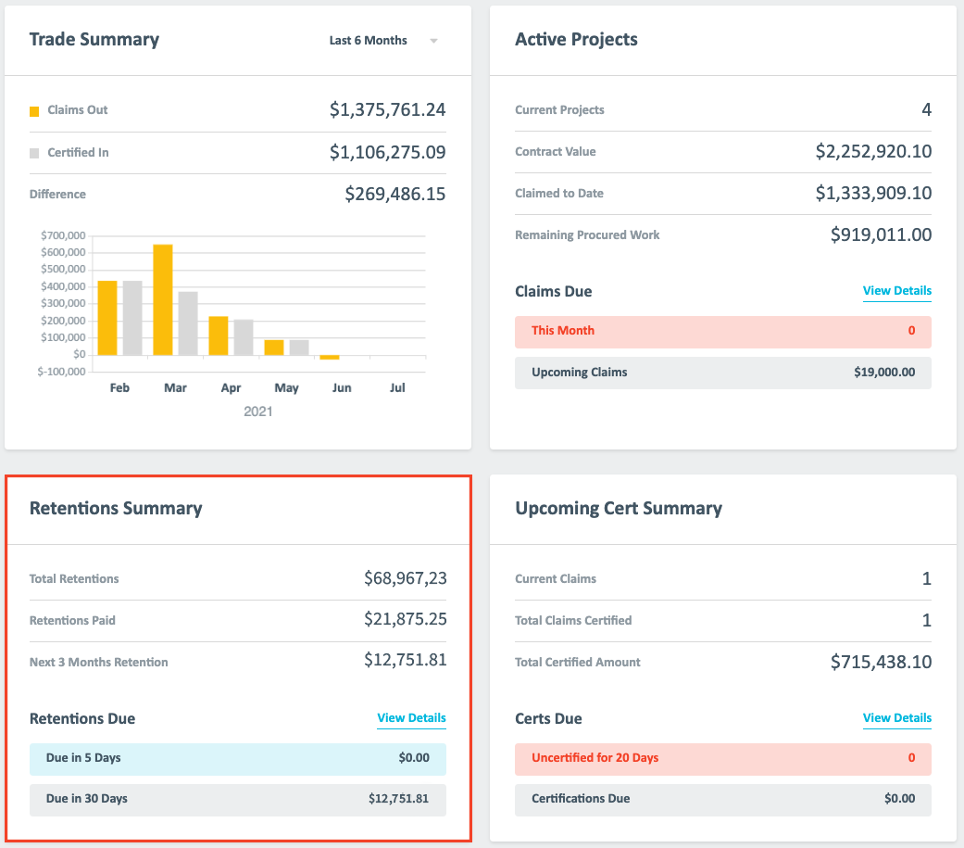Screen dimensions: 964x848
Task: Click the Contract Value $2,252,920.10
Action: pos(873,151)
